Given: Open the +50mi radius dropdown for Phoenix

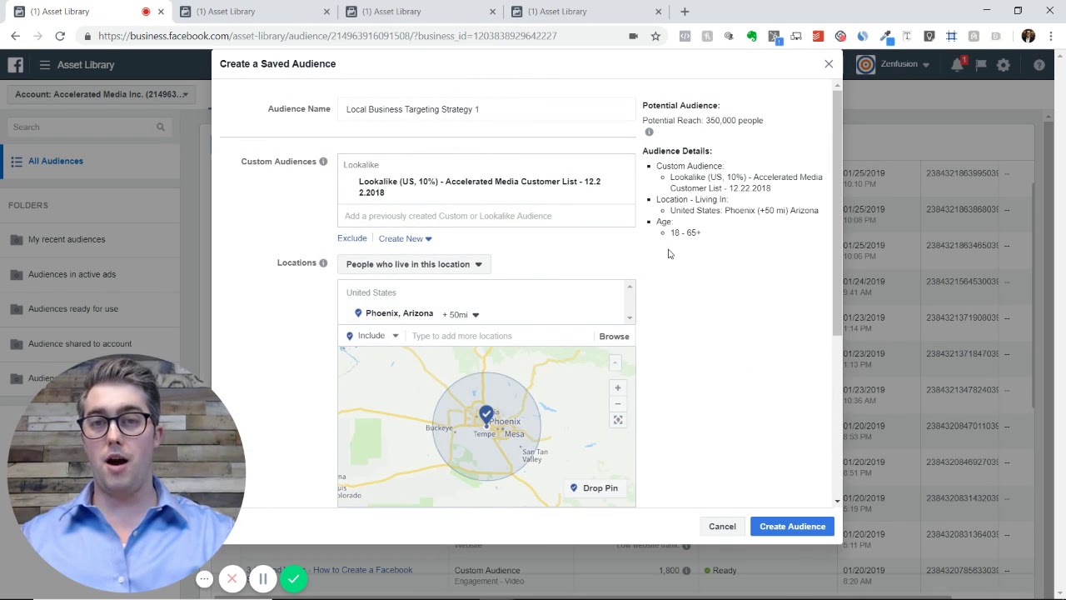Looking at the screenshot, I should pyautogui.click(x=461, y=315).
